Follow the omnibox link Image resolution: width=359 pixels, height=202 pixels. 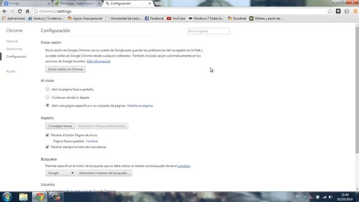tap(184, 166)
